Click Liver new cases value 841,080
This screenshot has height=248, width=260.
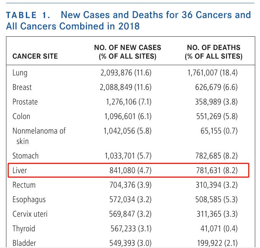point(130,170)
